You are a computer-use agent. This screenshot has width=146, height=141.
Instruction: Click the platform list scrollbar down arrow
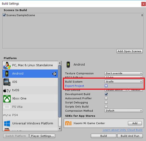pyautogui.click(x=60, y=129)
